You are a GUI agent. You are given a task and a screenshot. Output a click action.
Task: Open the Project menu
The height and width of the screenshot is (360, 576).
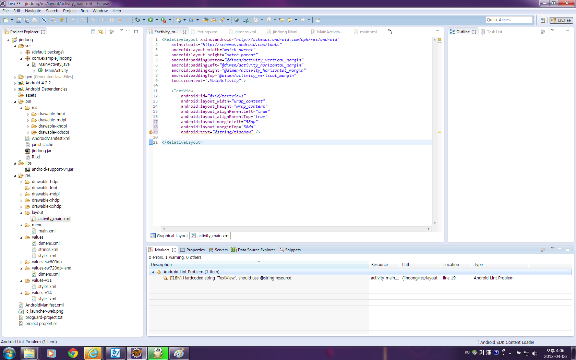[69, 11]
